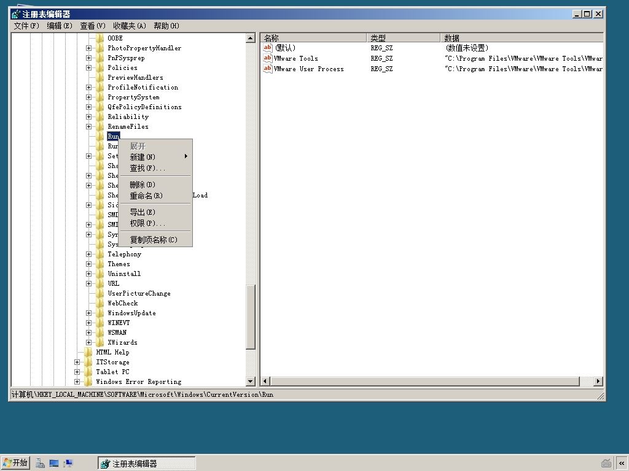Click the Telephony folder icon

[x=100, y=254]
